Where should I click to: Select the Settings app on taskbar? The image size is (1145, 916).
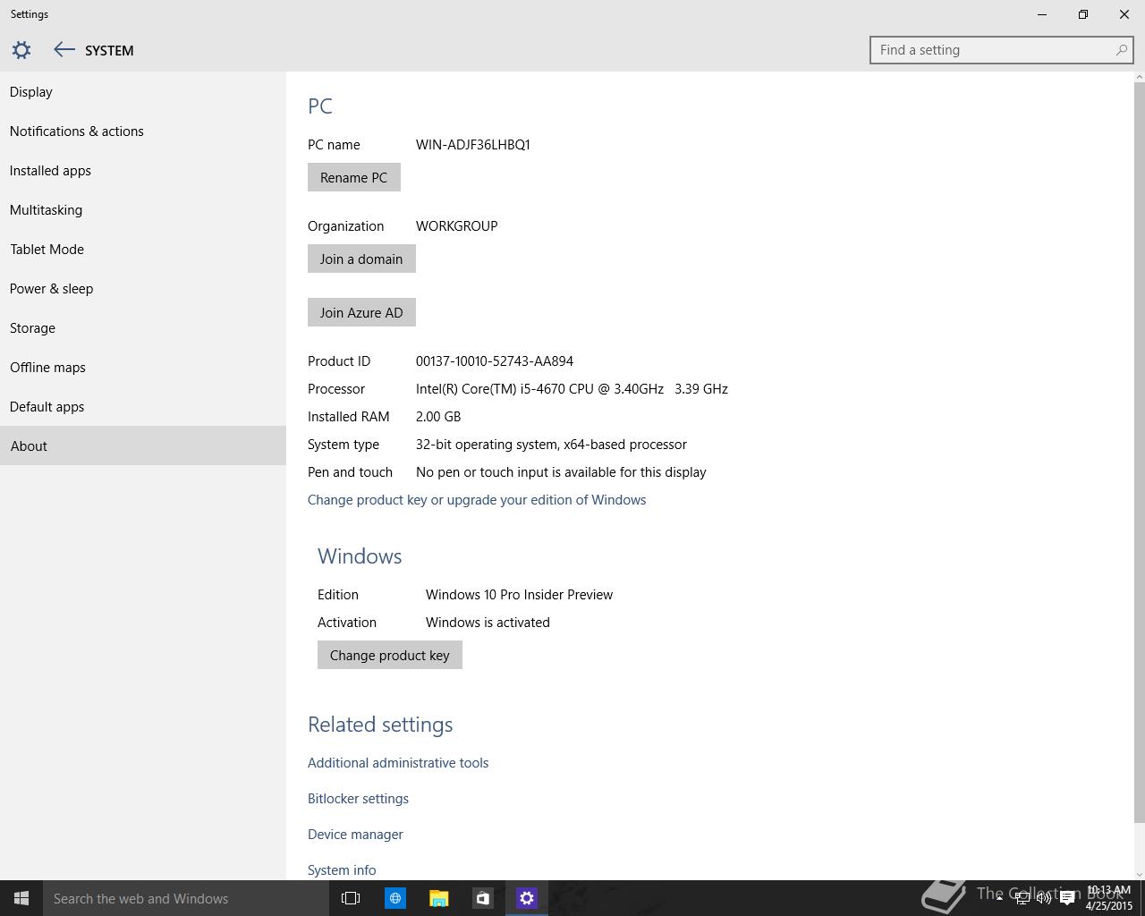(526, 898)
